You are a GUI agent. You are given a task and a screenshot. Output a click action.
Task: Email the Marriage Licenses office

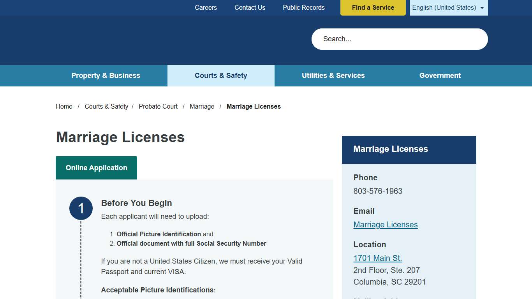click(x=385, y=225)
